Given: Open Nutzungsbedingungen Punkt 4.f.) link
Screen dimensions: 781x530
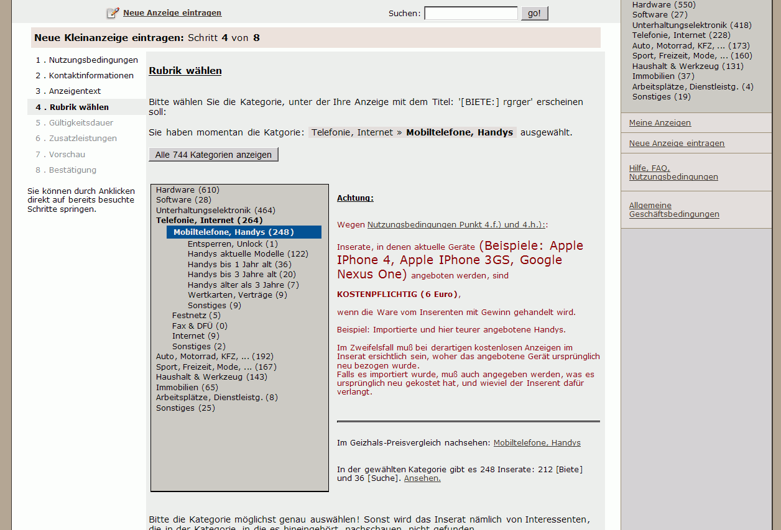Looking at the screenshot, I should click(x=456, y=225).
